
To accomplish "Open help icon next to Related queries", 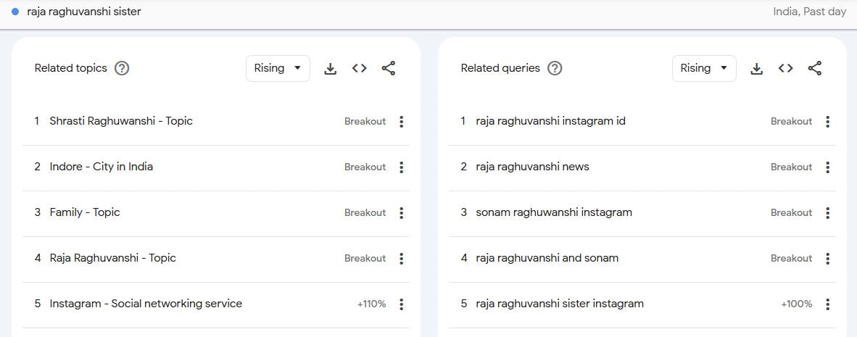I will click(x=555, y=68).
